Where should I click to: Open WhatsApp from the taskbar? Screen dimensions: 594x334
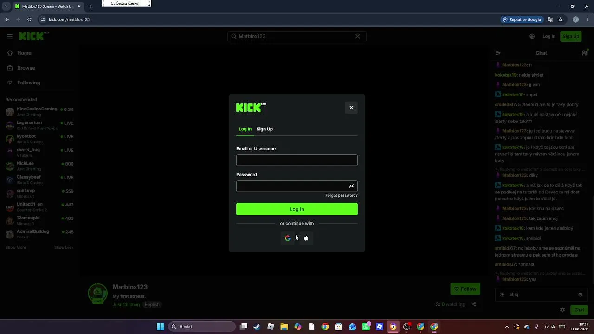click(366, 327)
